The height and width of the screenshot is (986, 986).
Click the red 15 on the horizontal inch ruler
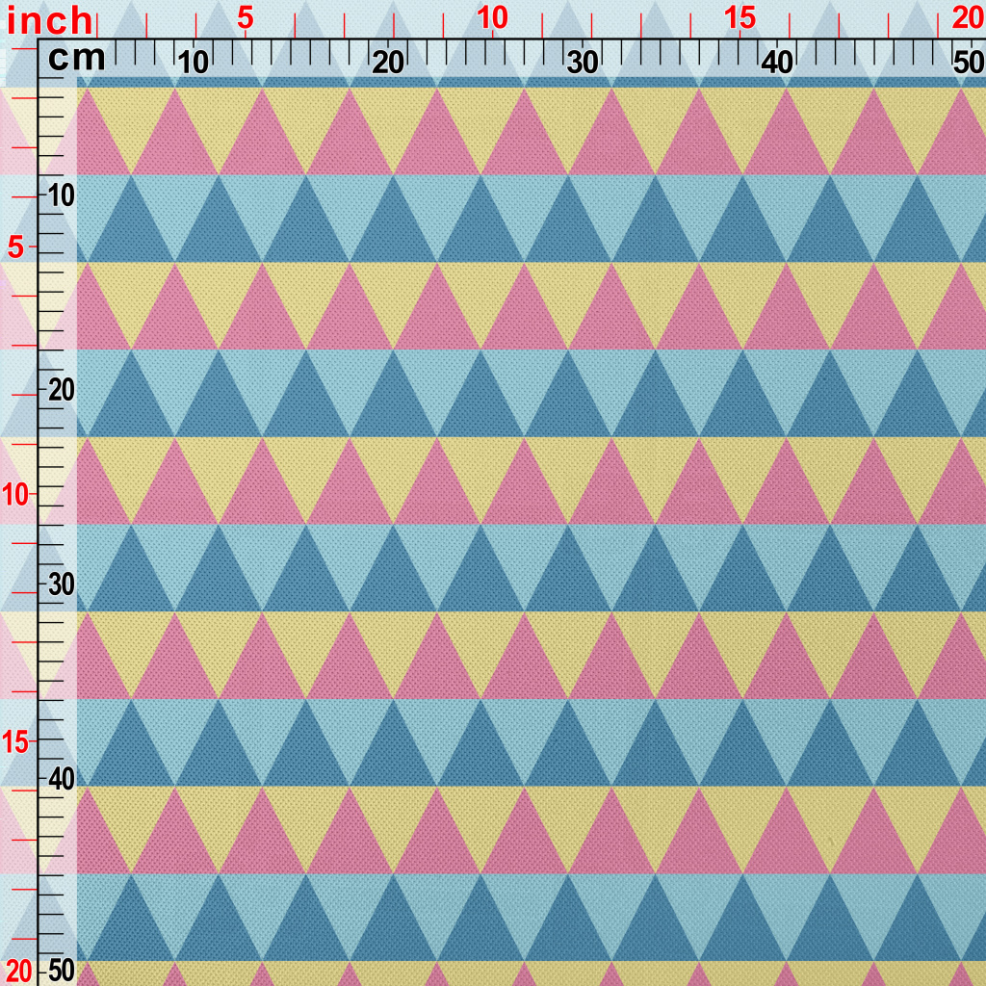pyautogui.click(x=739, y=17)
